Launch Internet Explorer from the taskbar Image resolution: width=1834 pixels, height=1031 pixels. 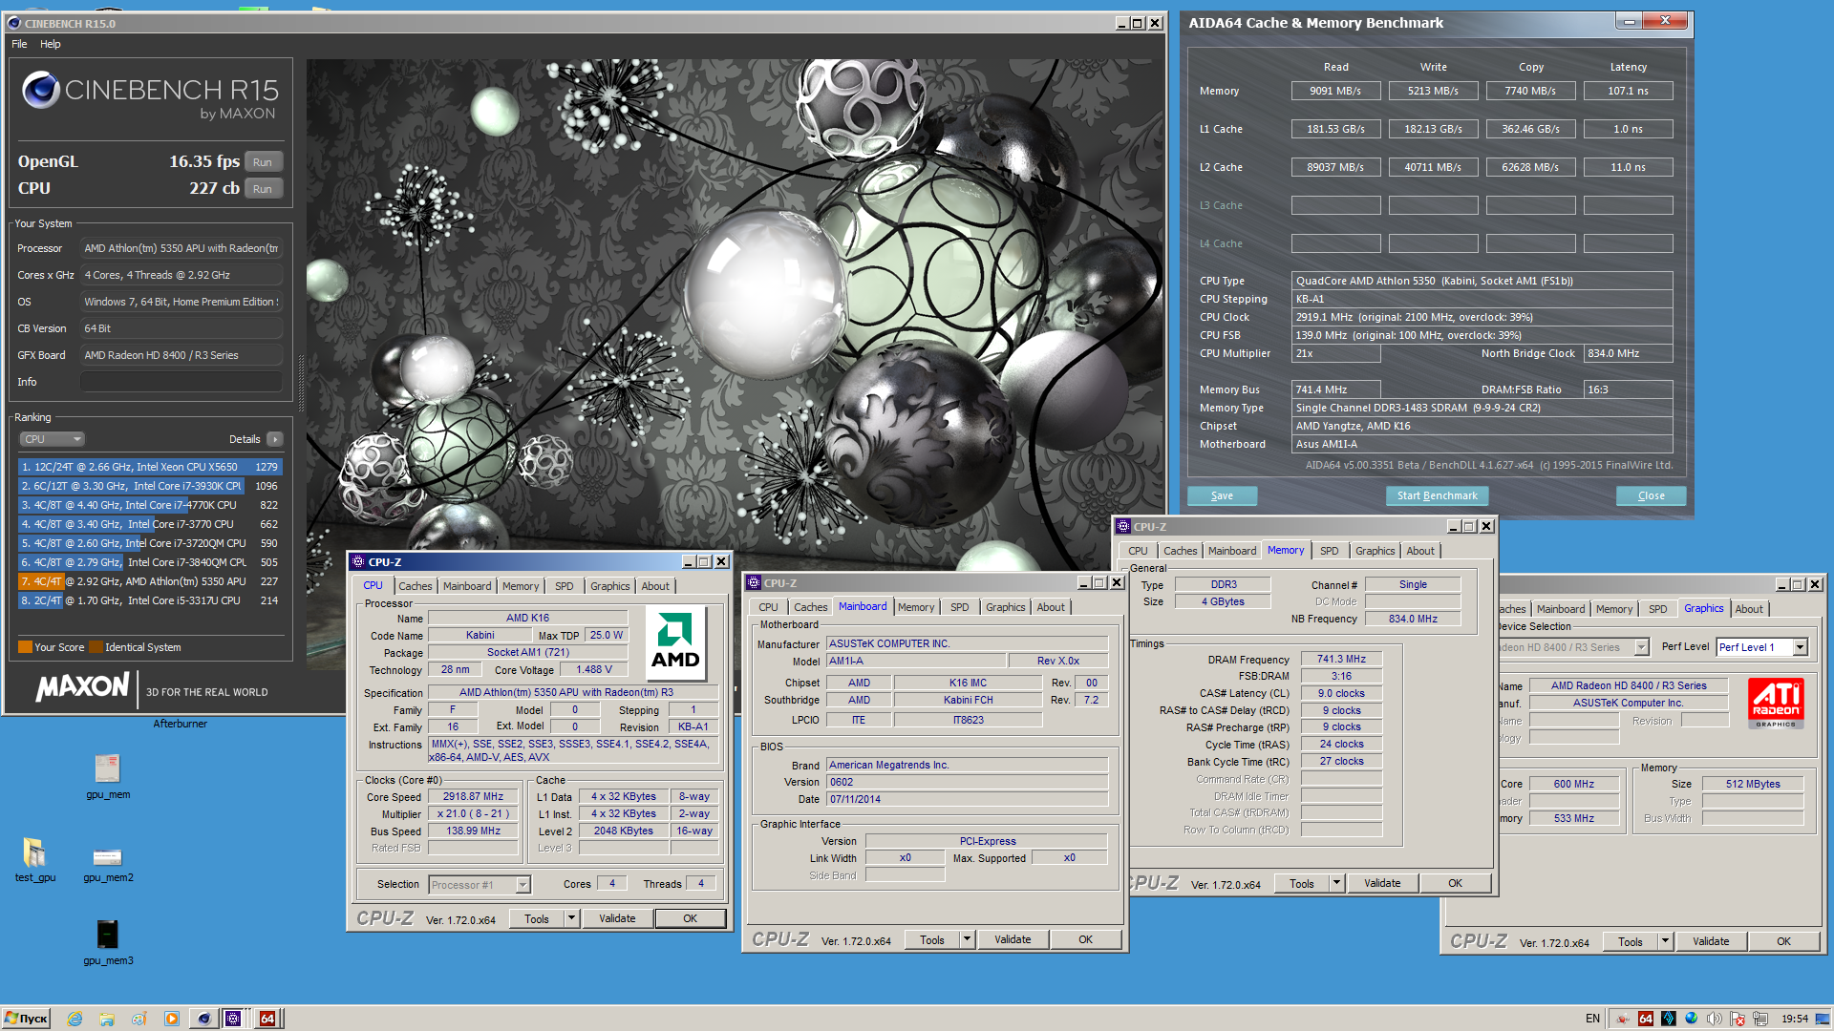(75, 1019)
